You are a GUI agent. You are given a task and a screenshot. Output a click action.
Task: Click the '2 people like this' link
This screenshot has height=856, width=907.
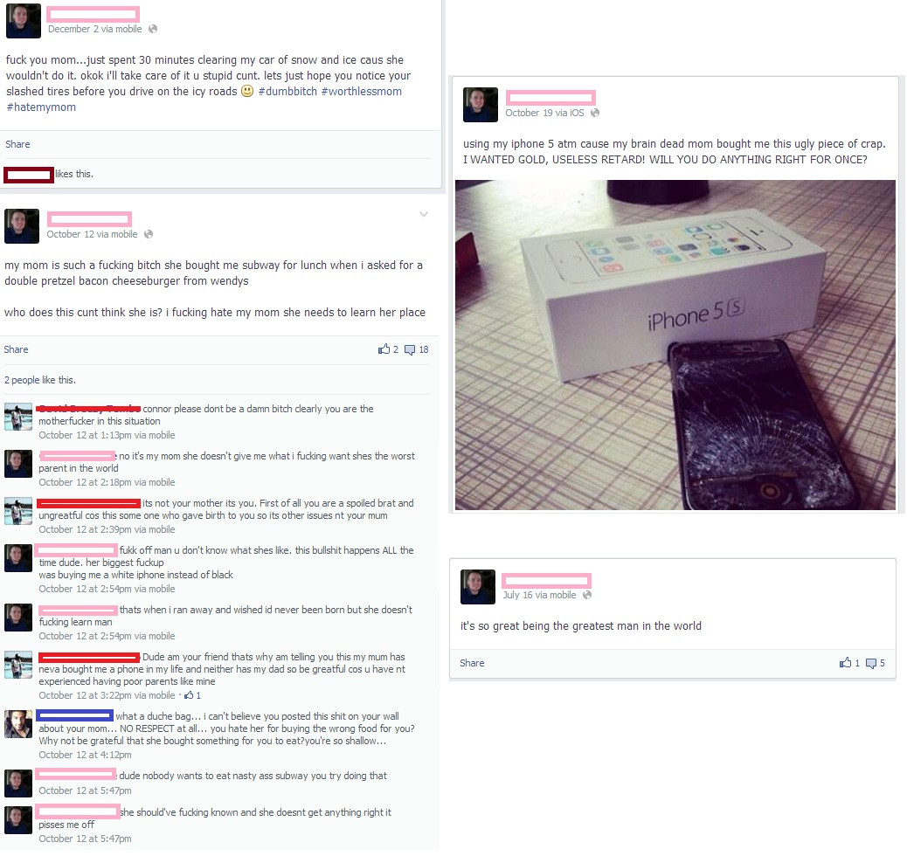(40, 380)
